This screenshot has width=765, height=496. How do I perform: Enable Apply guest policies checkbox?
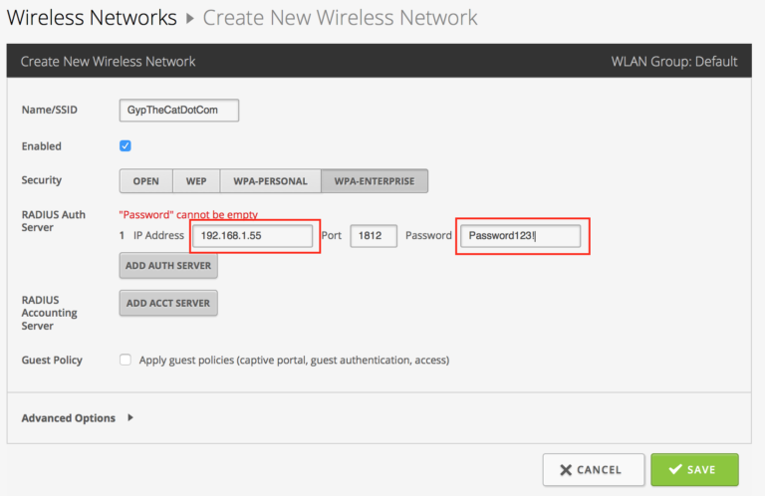pos(126,360)
